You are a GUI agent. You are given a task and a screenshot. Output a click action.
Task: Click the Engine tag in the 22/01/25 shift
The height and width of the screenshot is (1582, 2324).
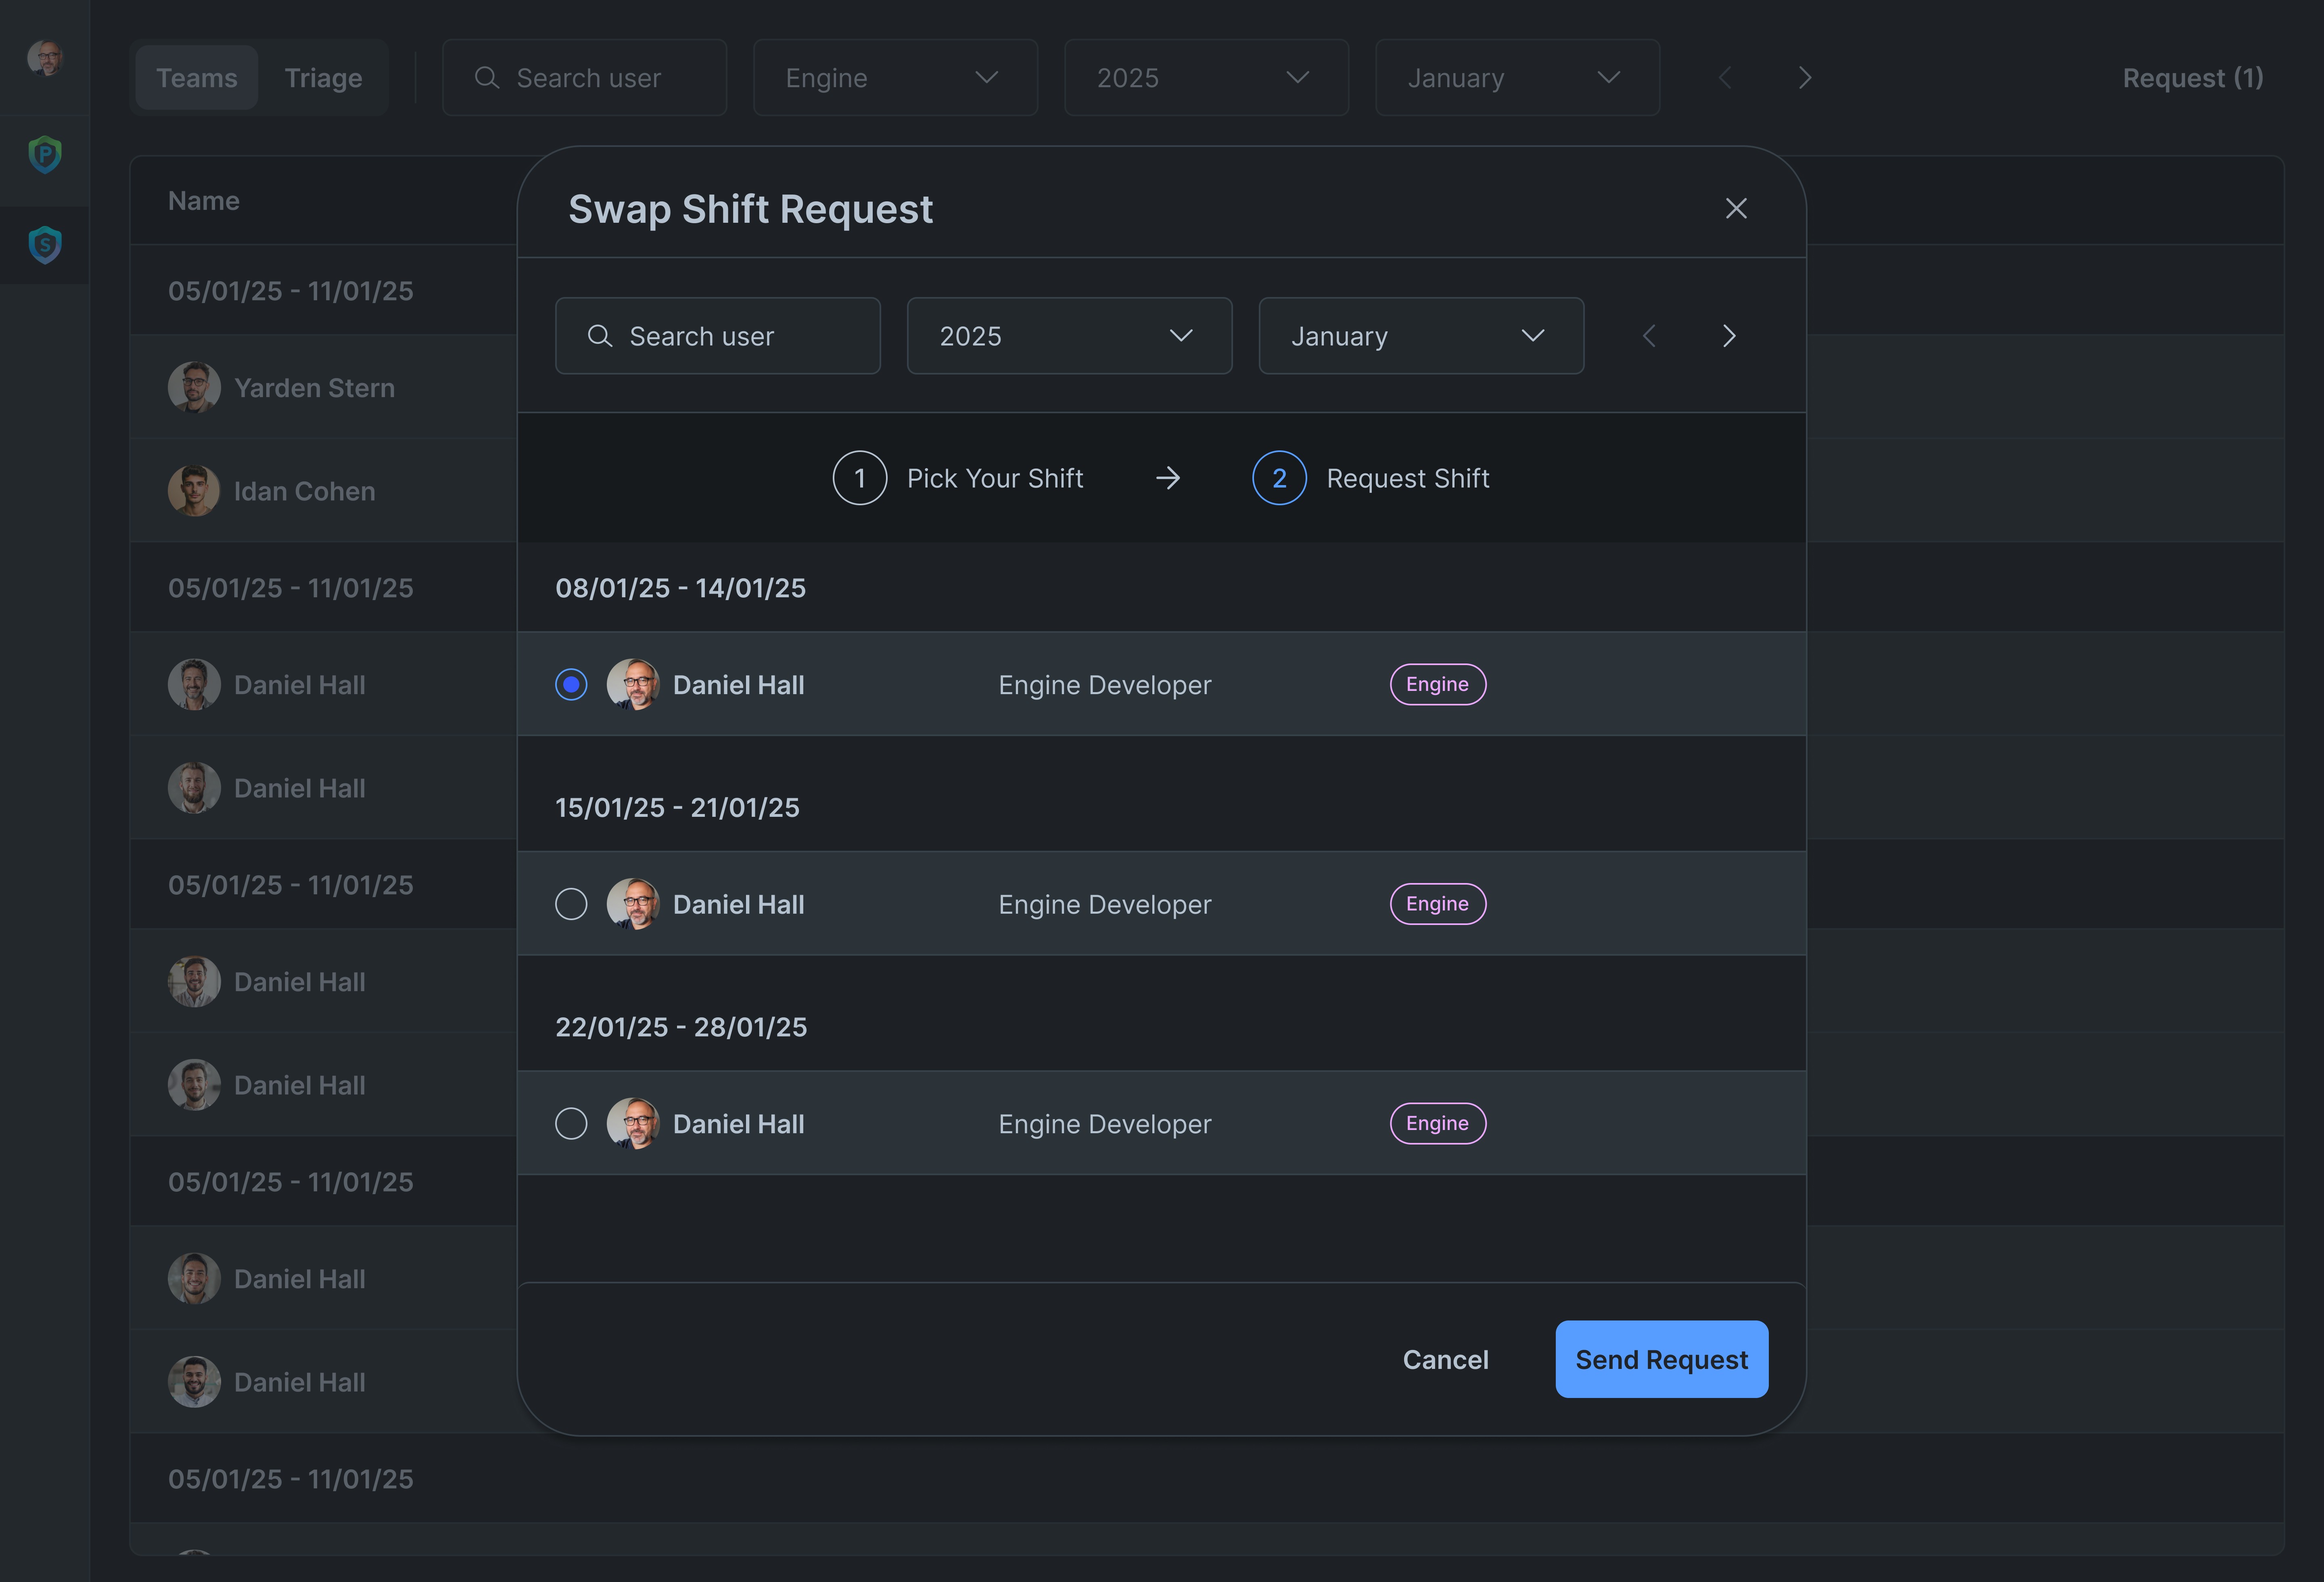[x=1438, y=1123]
